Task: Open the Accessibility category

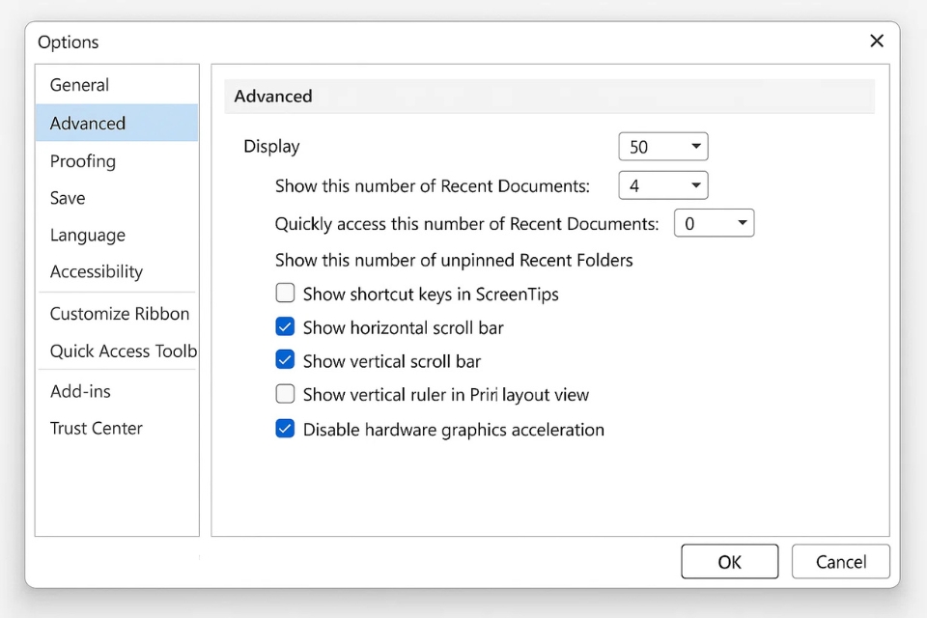Action: tap(97, 272)
